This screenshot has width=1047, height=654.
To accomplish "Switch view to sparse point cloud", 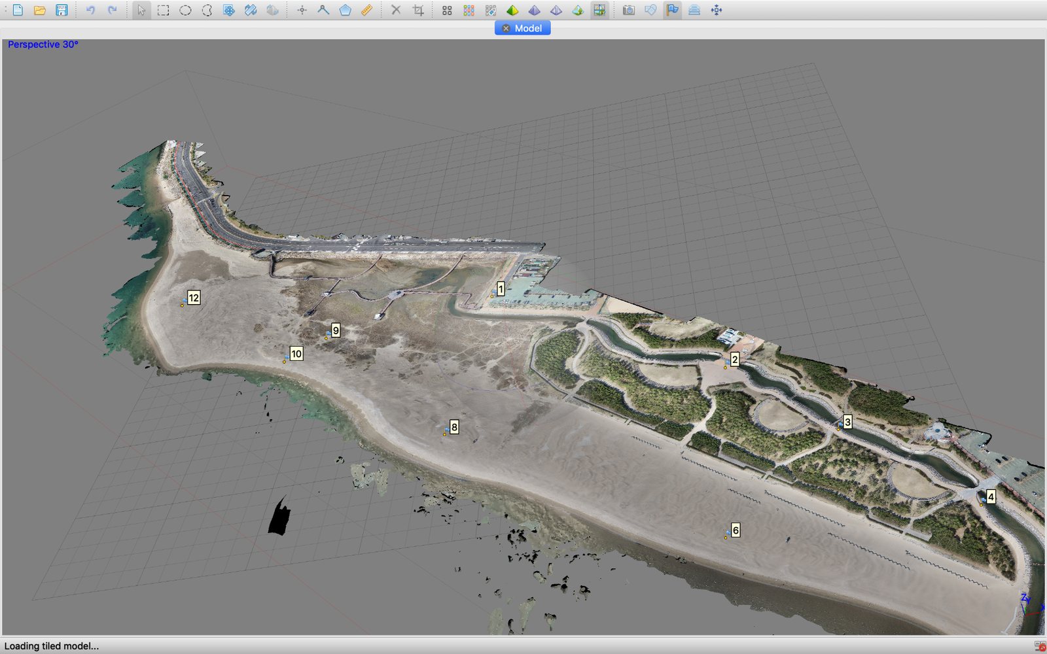I will point(447,10).
